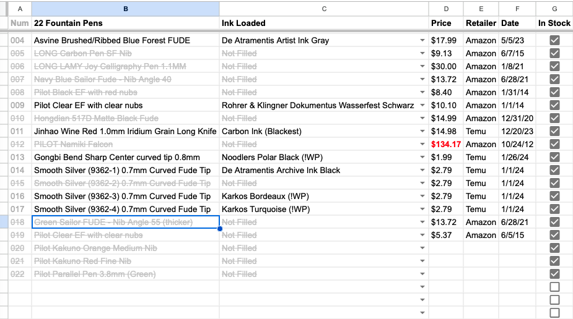Toggle In Stock for Pilot Kakuno Orange
Image resolution: width=573 pixels, height=319 pixels.
554,248
